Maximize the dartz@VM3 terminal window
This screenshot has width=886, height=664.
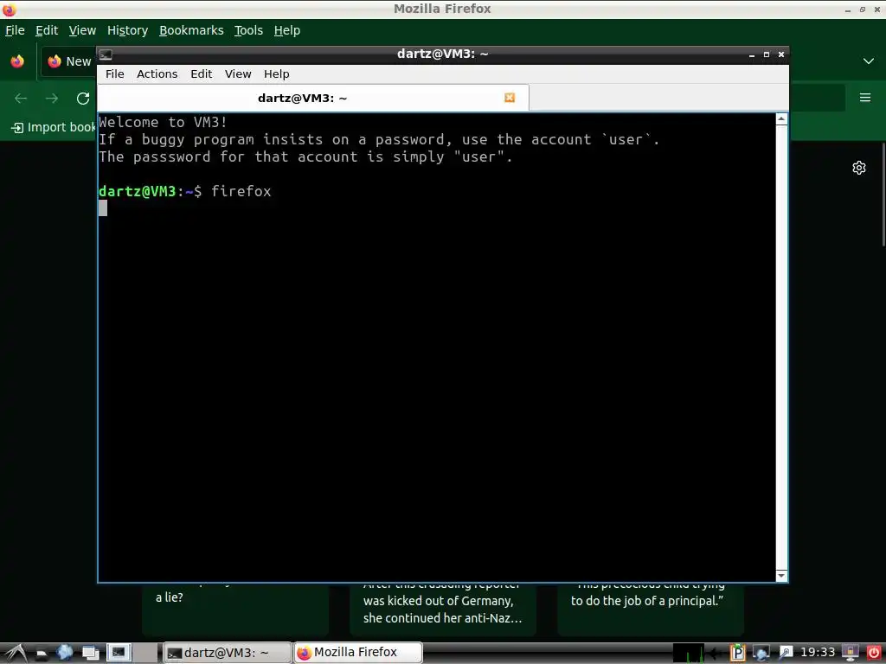tap(767, 54)
